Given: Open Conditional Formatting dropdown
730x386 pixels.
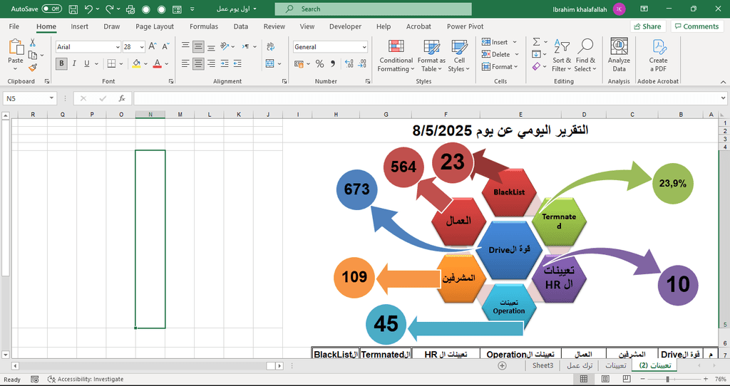Looking at the screenshot, I should (395, 55).
